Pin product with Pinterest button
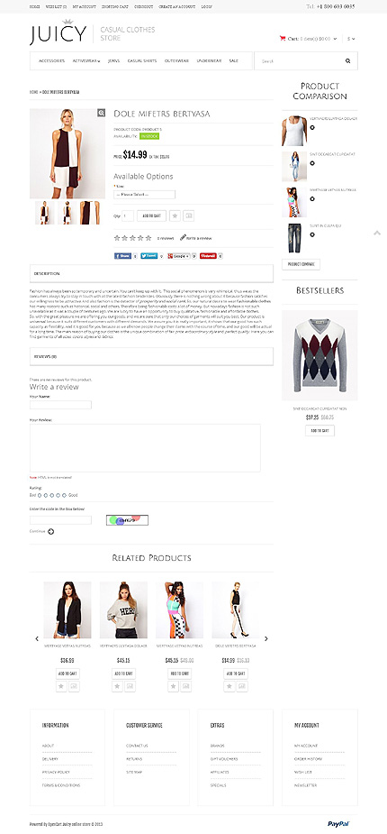This screenshot has width=387, height=834. coord(208,256)
